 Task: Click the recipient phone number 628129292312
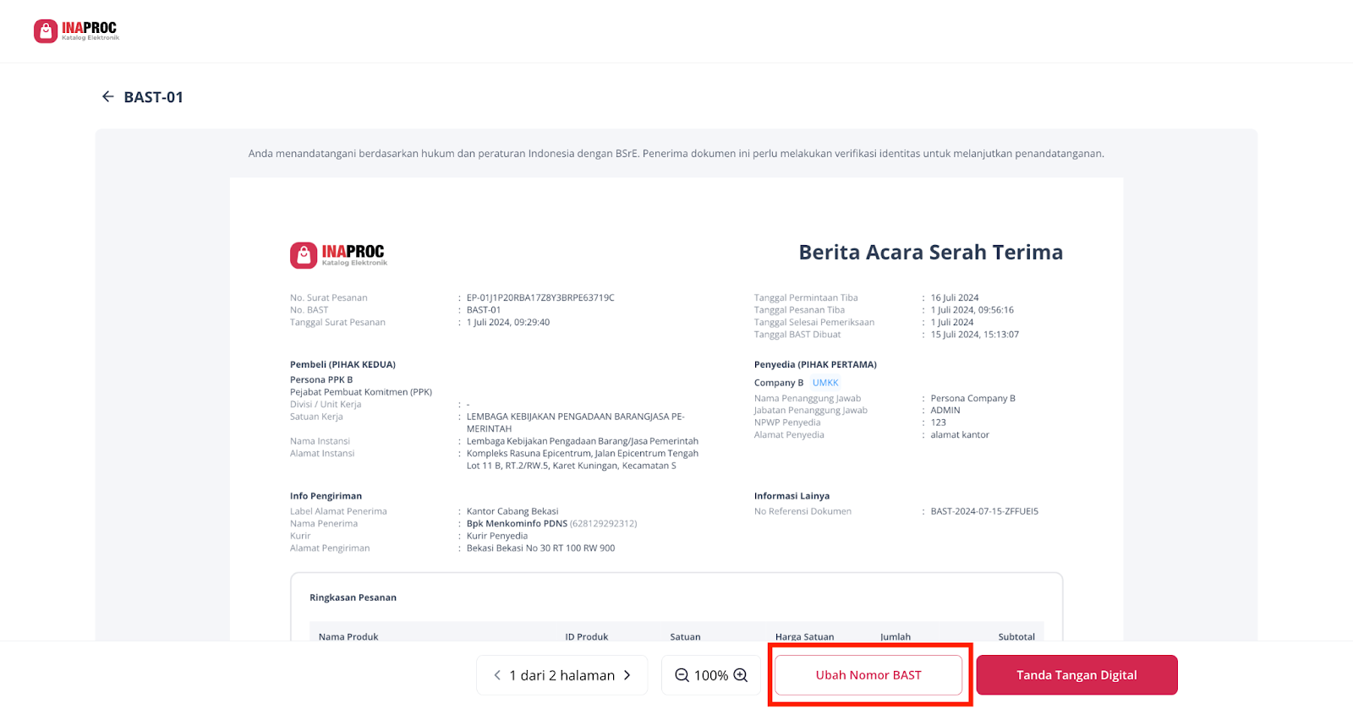(604, 524)
